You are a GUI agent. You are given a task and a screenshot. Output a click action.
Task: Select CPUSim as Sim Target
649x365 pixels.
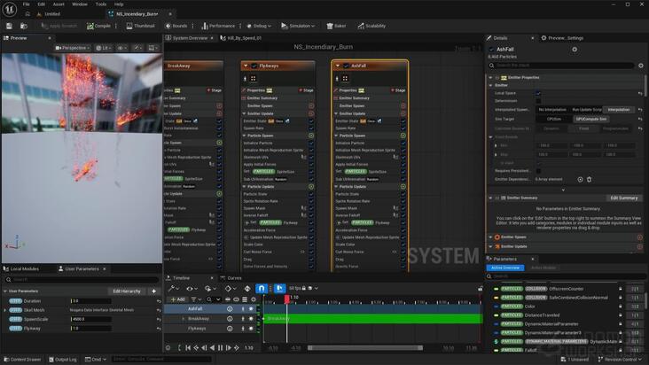pyautogui.click(x=554, y=119)
